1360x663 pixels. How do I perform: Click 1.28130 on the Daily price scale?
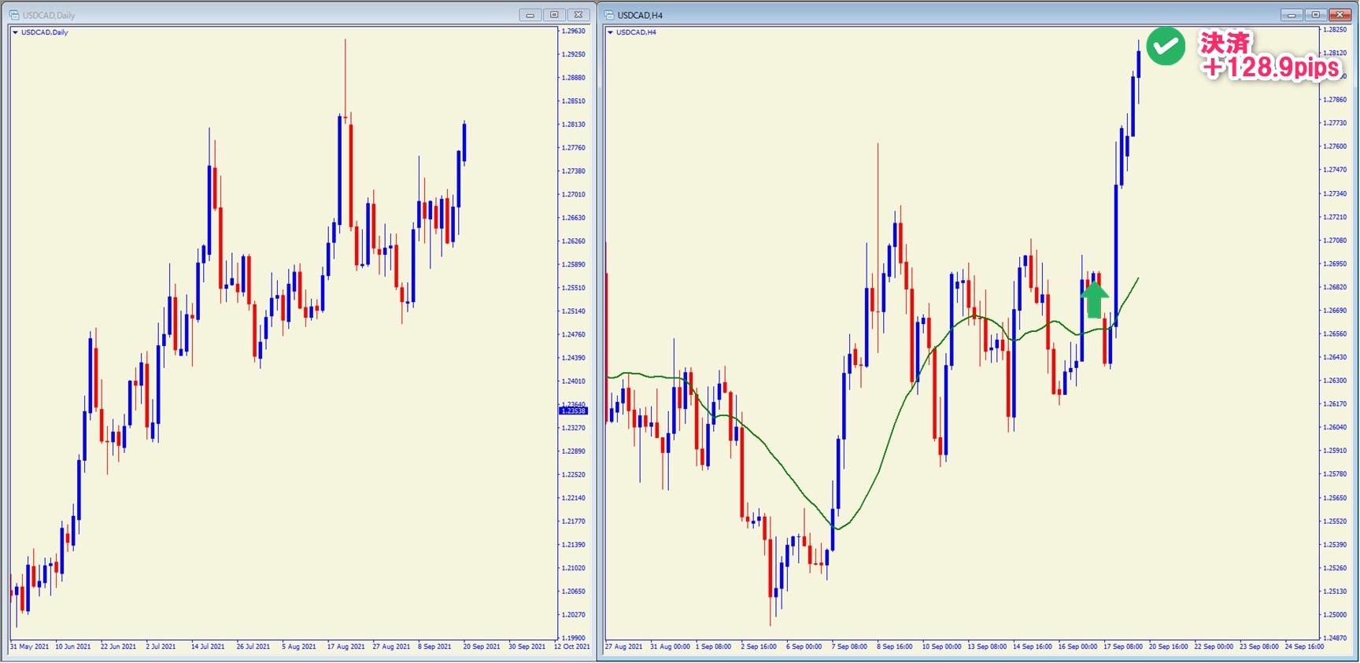573,124
